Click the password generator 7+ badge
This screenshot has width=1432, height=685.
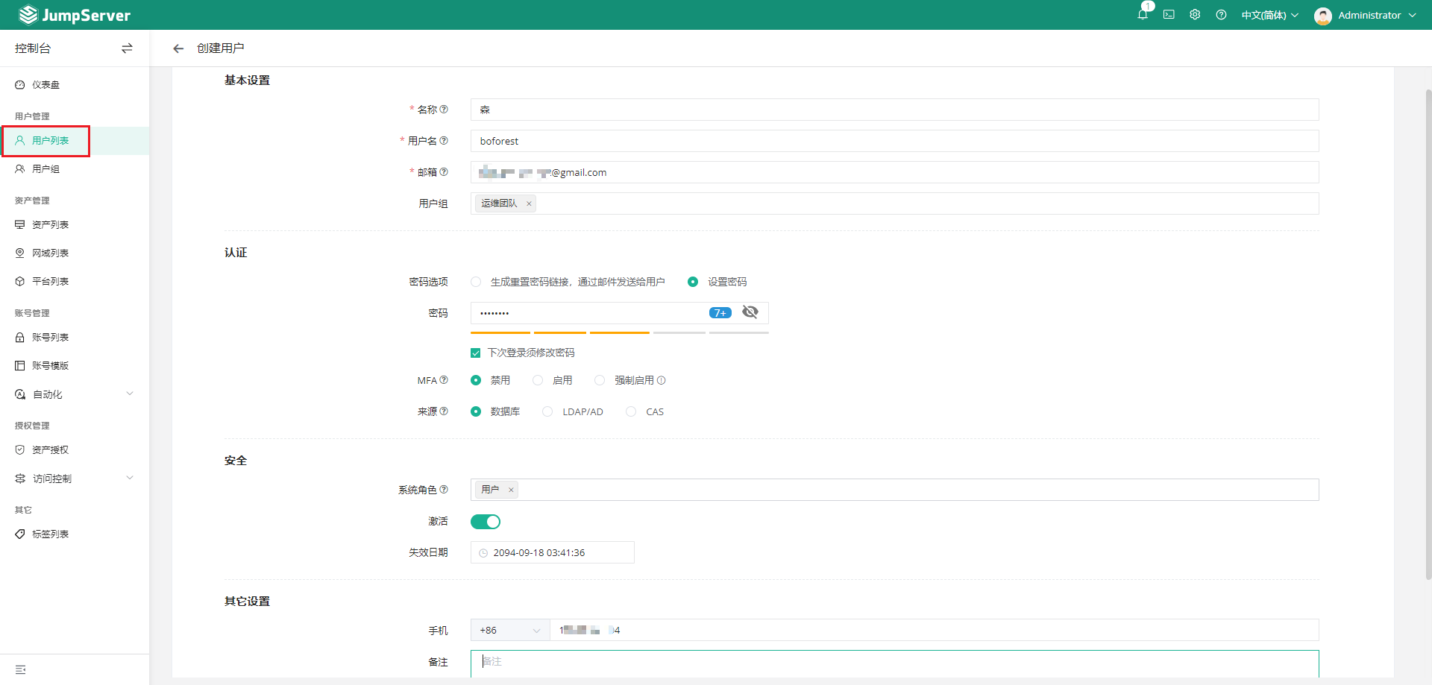[x=720, y=313]
